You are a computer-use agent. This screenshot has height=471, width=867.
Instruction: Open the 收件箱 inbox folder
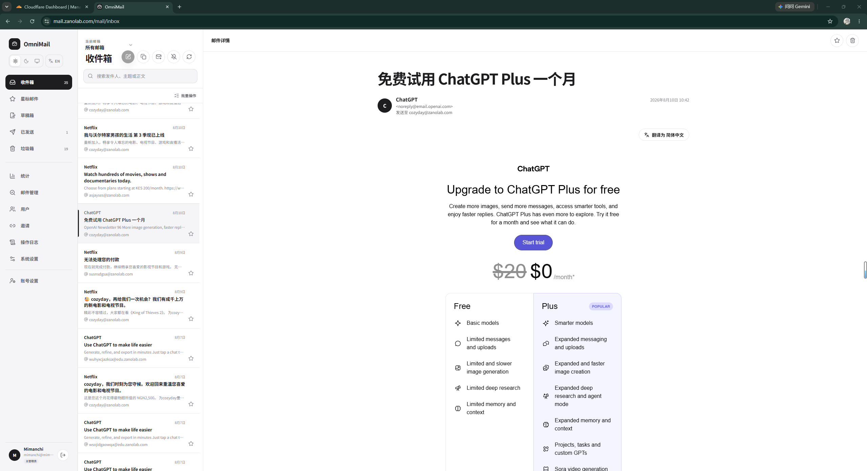pos(39,82)
